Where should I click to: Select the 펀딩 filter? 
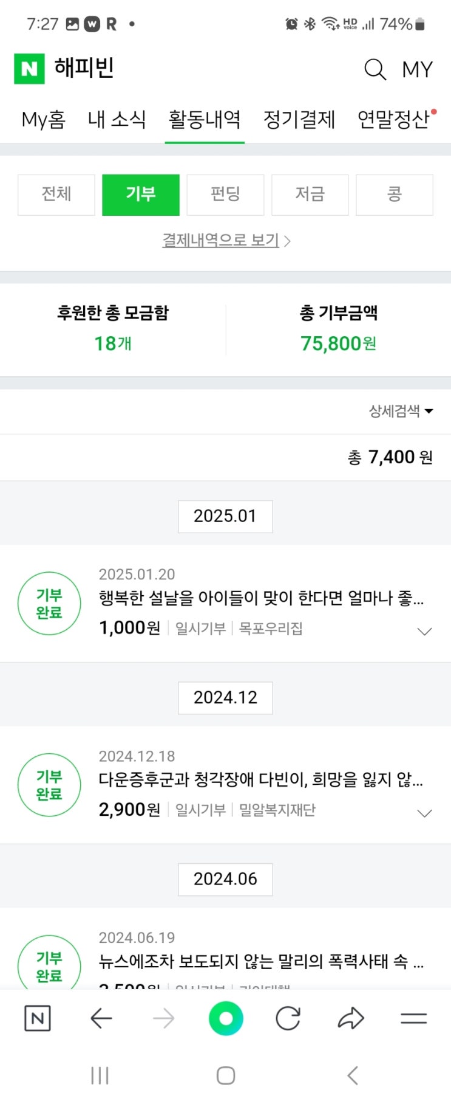tap(225, 195)
